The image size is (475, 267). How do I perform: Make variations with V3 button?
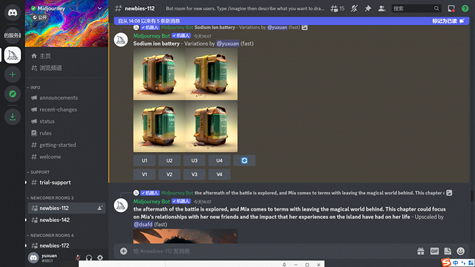pyautogui.click(x=194, y=175)
